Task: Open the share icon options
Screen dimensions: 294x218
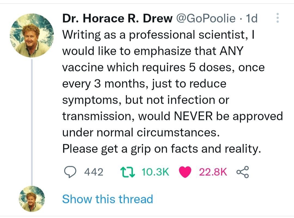Action: pos(243,172)
